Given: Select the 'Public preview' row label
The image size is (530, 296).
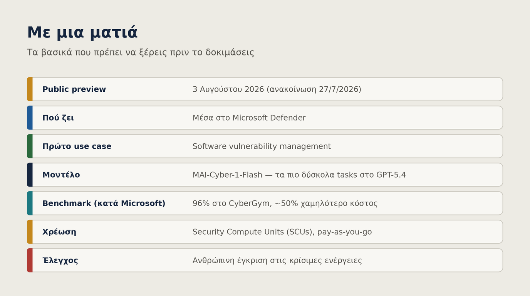Looking at the screenshot, I should pos(74,89).
